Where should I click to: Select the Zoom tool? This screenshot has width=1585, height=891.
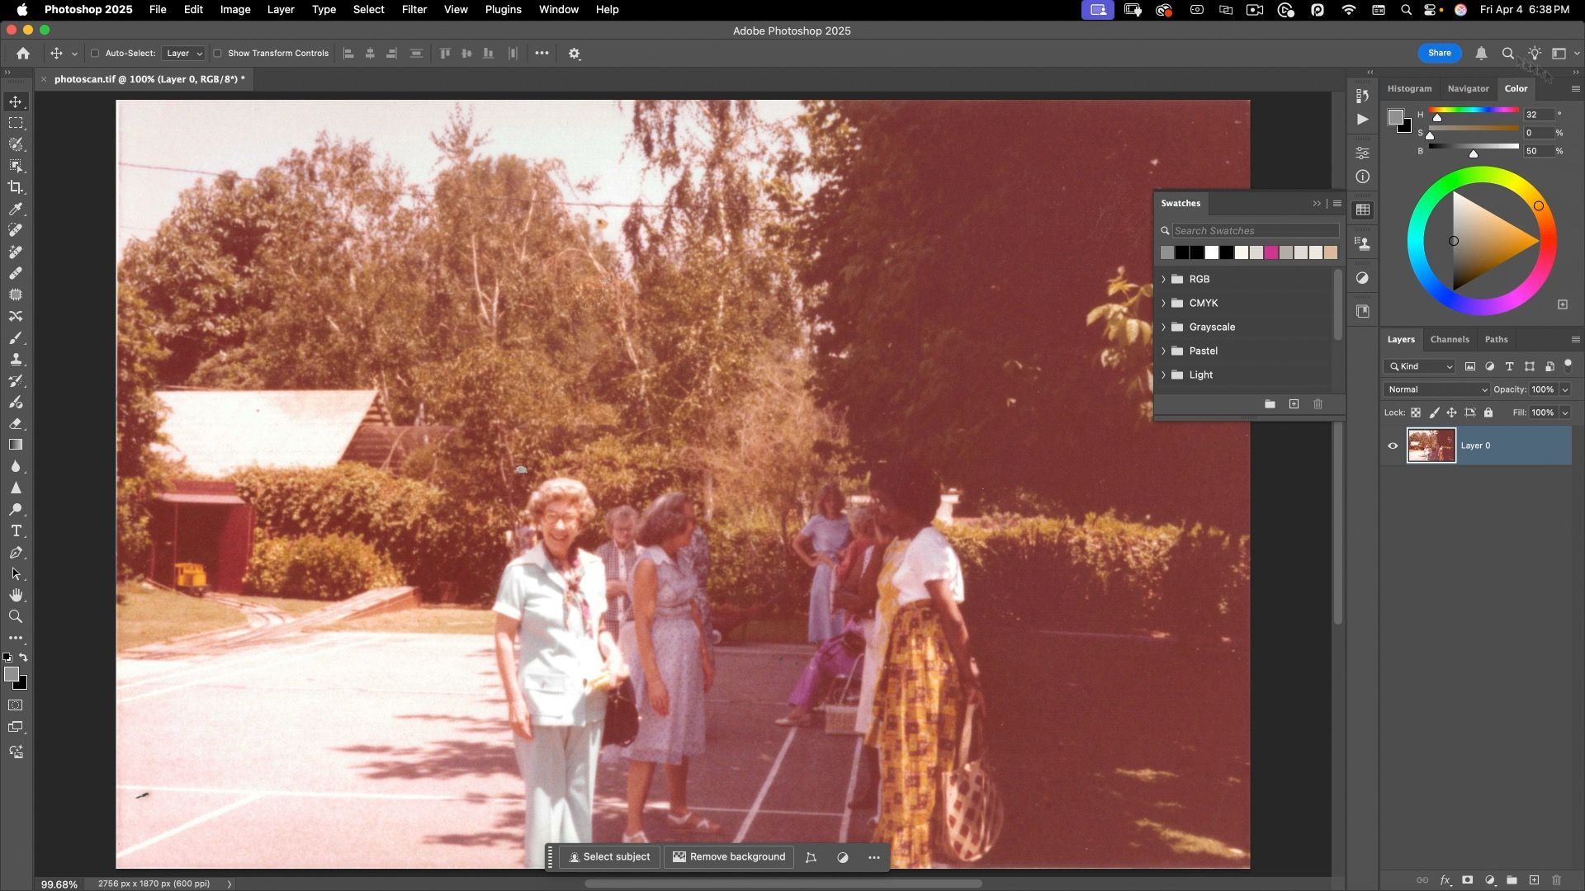16,617
